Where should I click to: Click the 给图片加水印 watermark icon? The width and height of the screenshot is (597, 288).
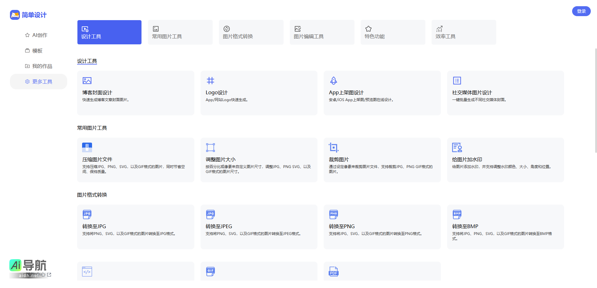pos(457,147)
